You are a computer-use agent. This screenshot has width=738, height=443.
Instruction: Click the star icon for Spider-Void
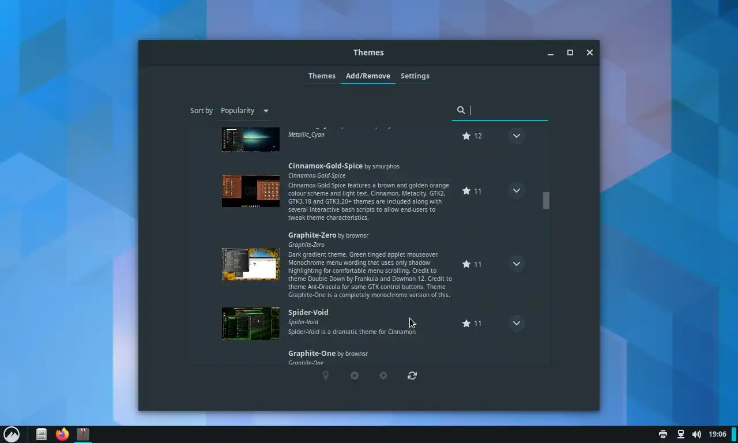[466, 324]
